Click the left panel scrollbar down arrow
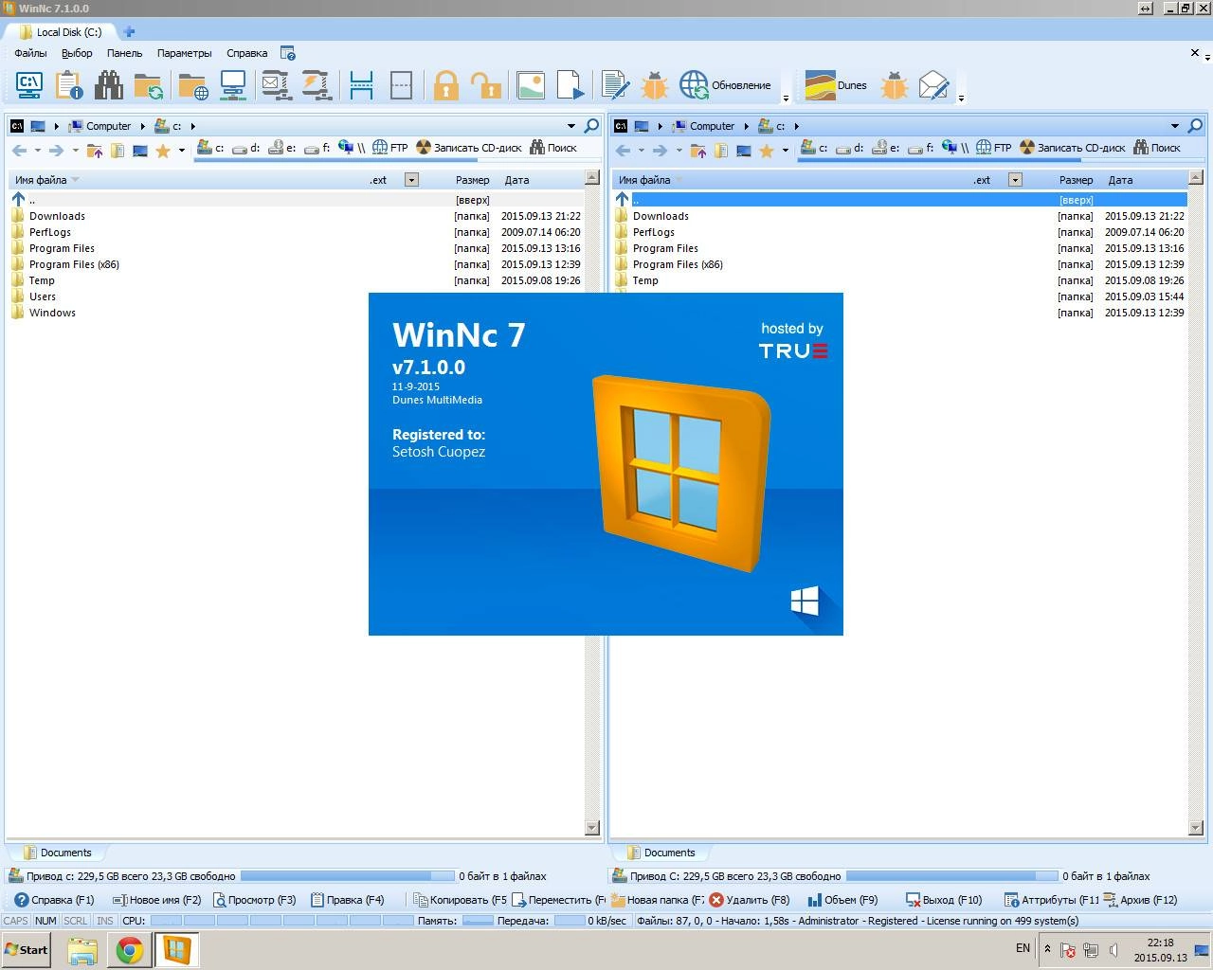Viewport: 1213px width, 970px height. 592,828
